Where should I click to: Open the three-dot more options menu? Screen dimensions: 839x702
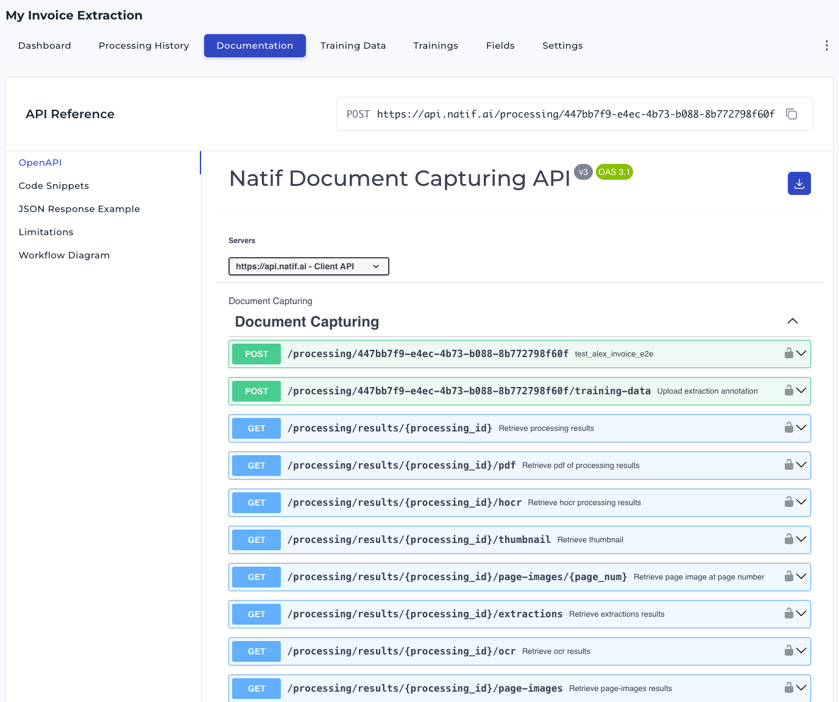pos(826,46)
